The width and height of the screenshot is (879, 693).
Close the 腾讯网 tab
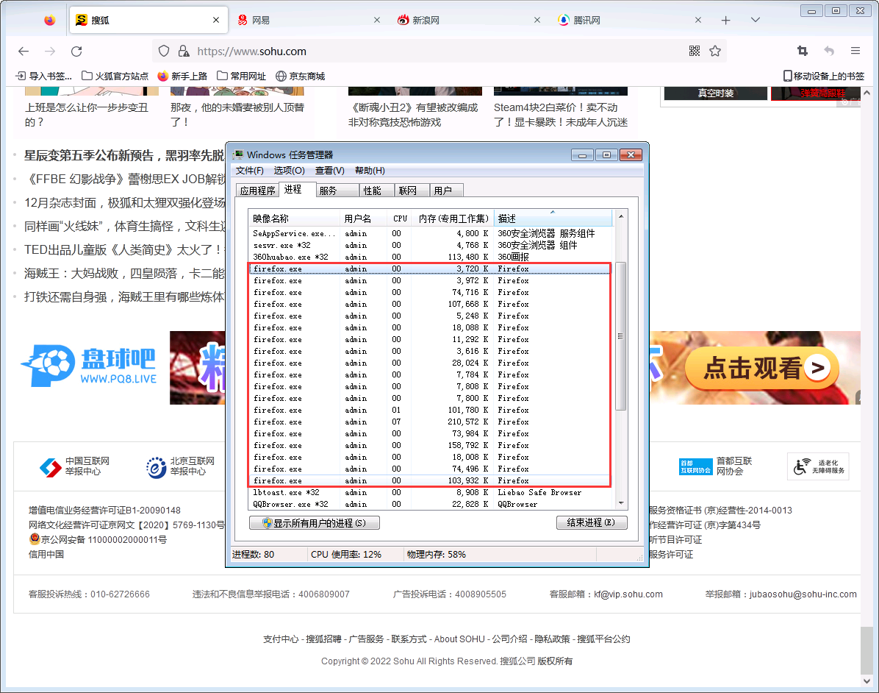[698, 20]
